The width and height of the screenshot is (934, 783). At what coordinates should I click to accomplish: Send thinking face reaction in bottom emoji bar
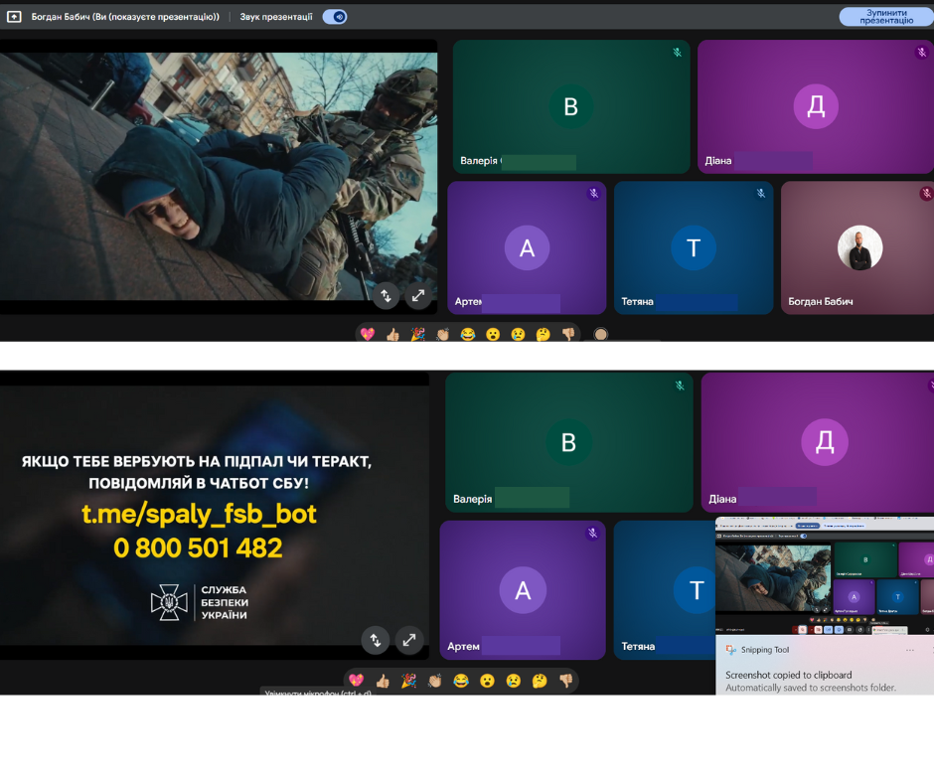click(x=540, y=681)
